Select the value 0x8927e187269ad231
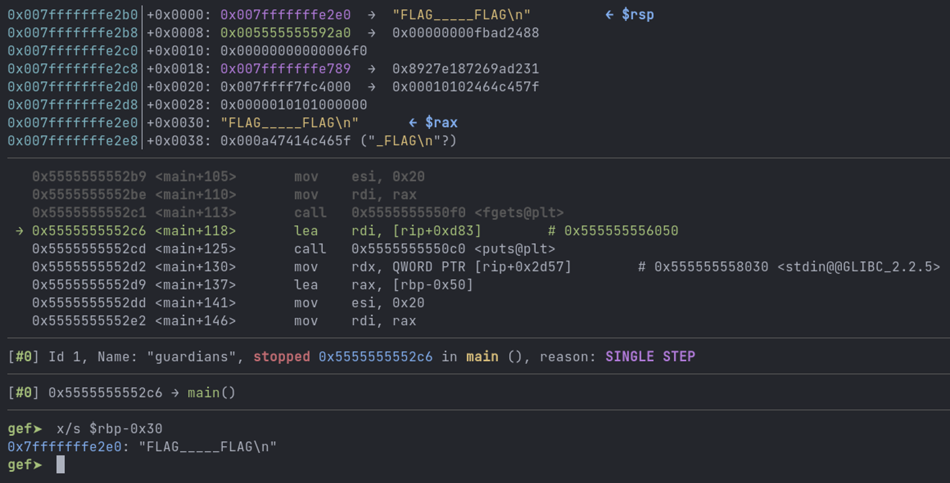 (465, 69)
